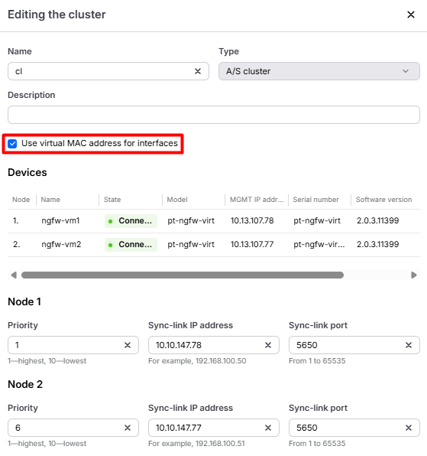427x456 pixels.
Task: Clear Node 1 Sync-link IP address
Action: (268, 345)
